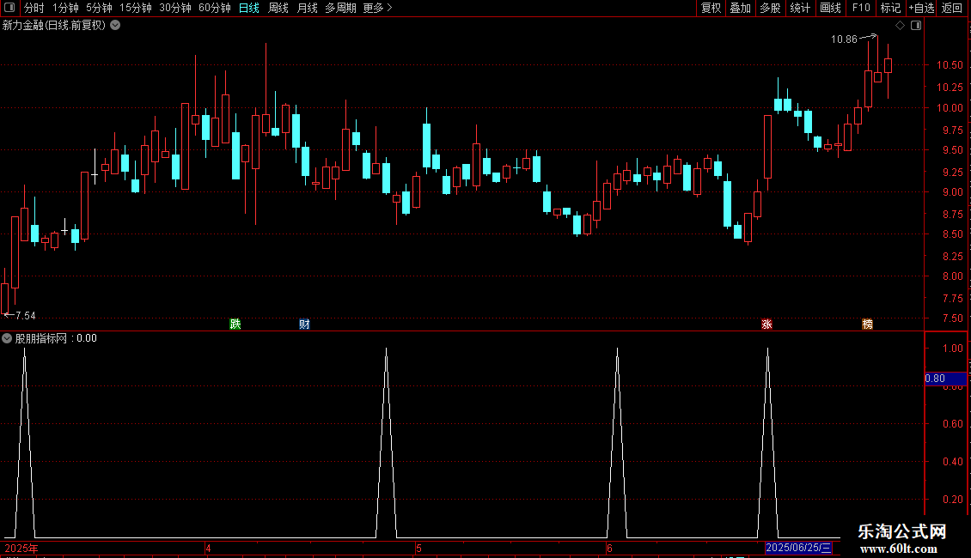The height and width of the screenshot is (558, 971).
Task: Open the 复权 adjustment option
Action: [x=711, y=8]
